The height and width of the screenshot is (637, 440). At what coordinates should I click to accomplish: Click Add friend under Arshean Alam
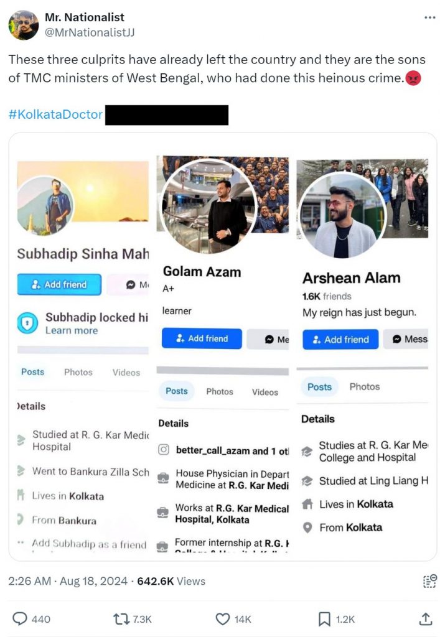click(x=340, y=339)
